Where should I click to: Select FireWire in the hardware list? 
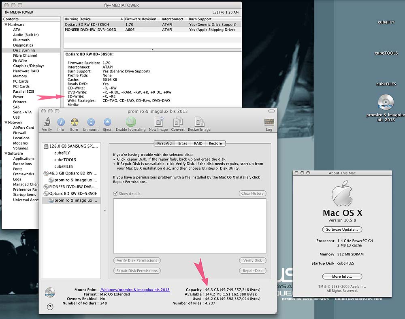pos(20,61)
